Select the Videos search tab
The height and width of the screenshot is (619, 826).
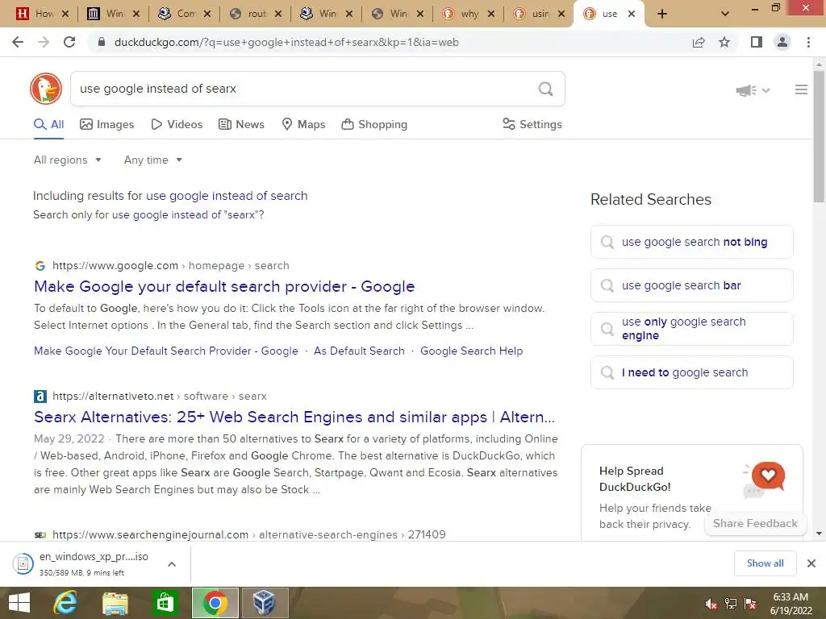[x=177, y=124]
